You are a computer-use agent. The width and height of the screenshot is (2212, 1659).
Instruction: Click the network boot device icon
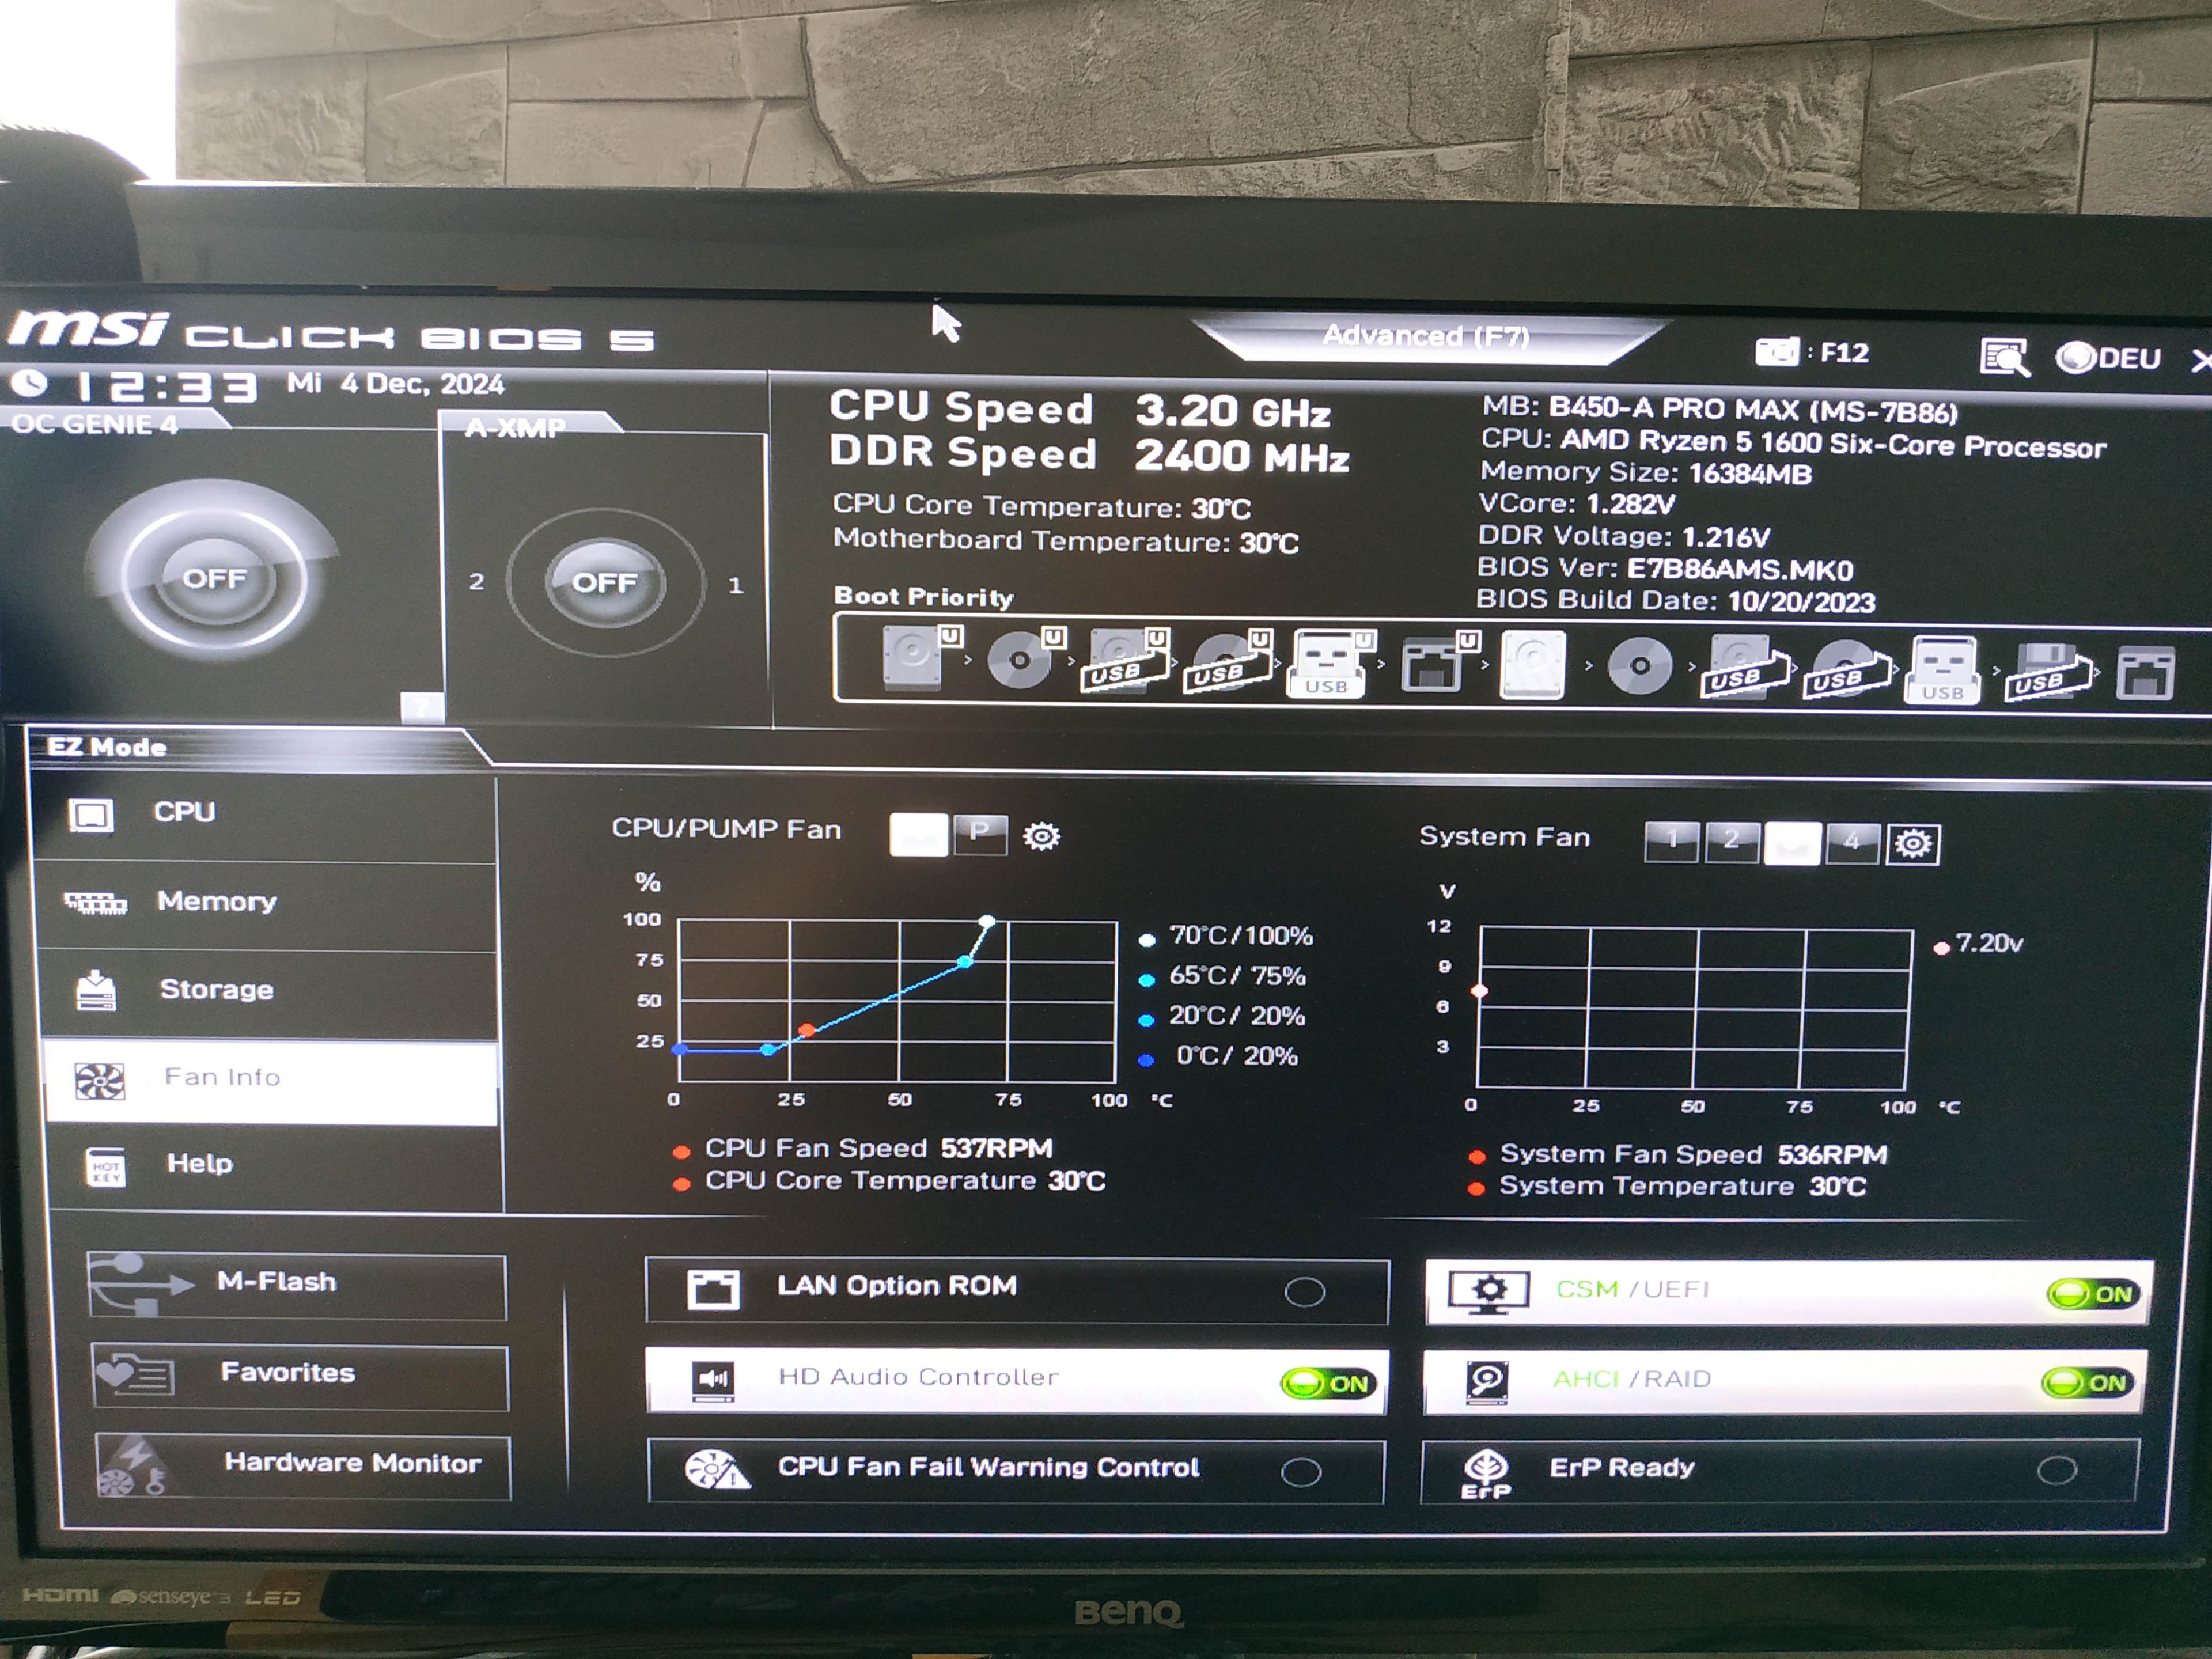coord(1431,665)
